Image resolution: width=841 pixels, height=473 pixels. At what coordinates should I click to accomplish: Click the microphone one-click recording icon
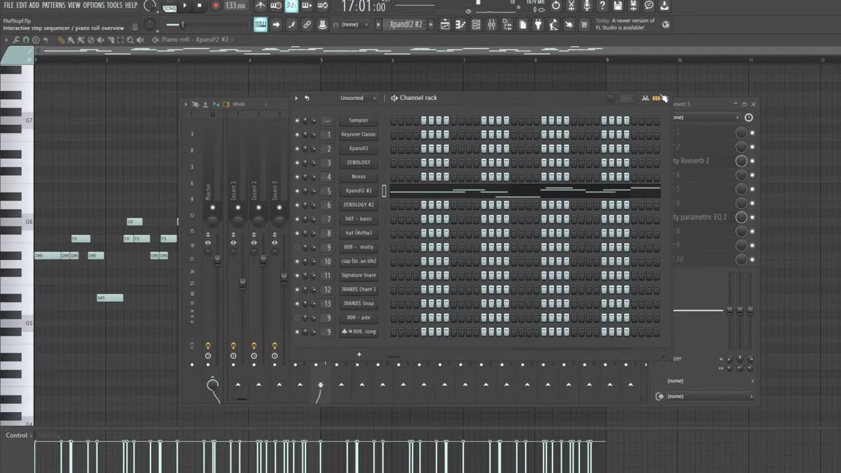point(586,6)
